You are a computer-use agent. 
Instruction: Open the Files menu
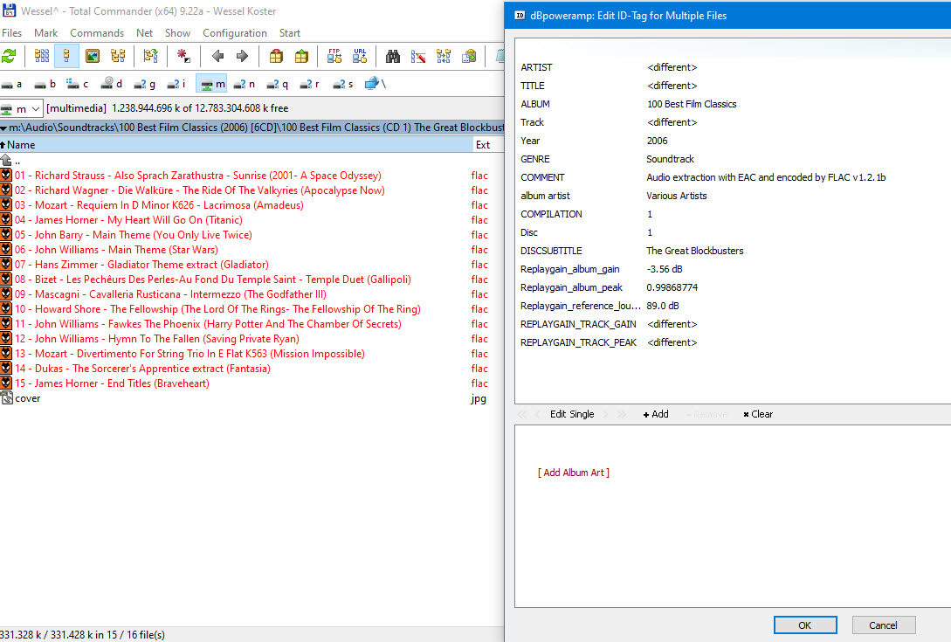tap(11, 33)
